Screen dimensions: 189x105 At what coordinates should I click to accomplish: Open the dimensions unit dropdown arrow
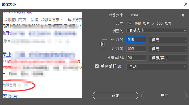click(130, 23)
